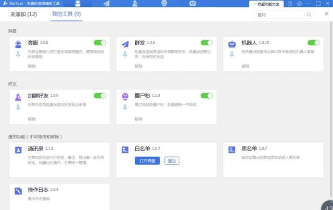Pin the 客服 tool

pos(18,55)
